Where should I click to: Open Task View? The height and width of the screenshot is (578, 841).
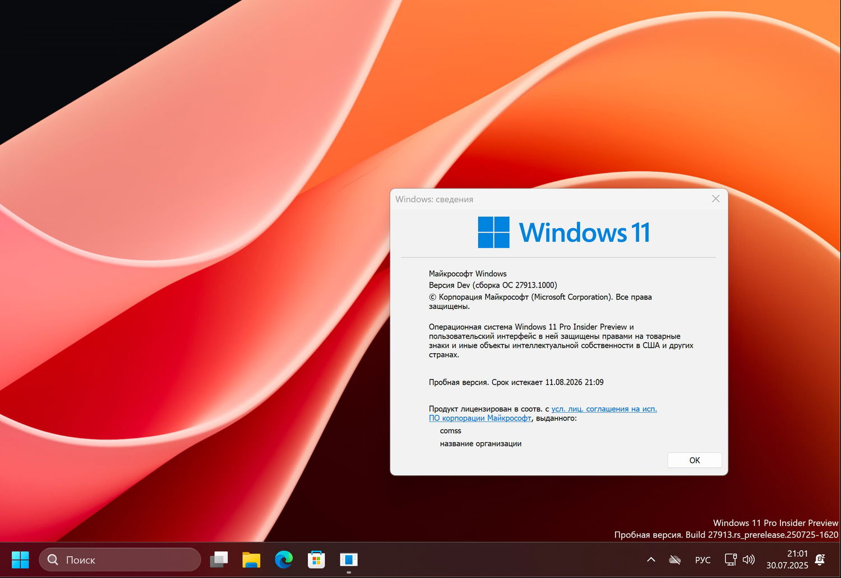tap(219, 559)
